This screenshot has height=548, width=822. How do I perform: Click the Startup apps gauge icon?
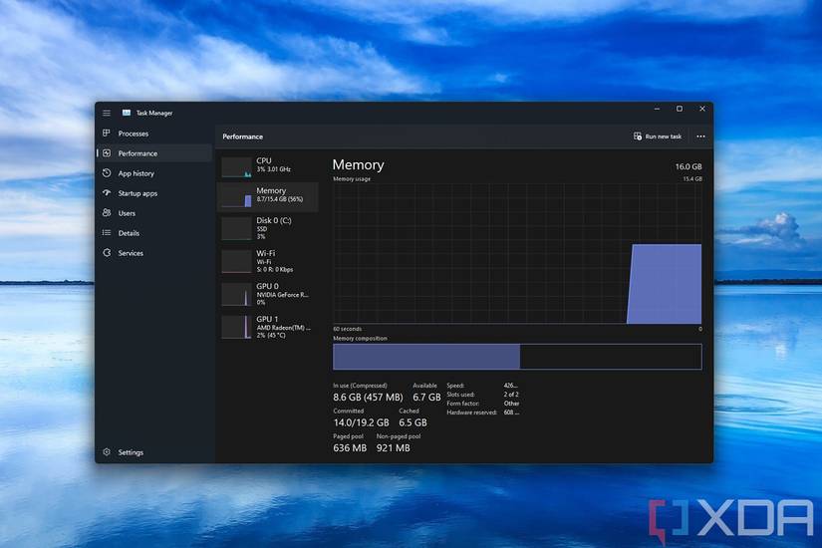(x=107, y=193)
